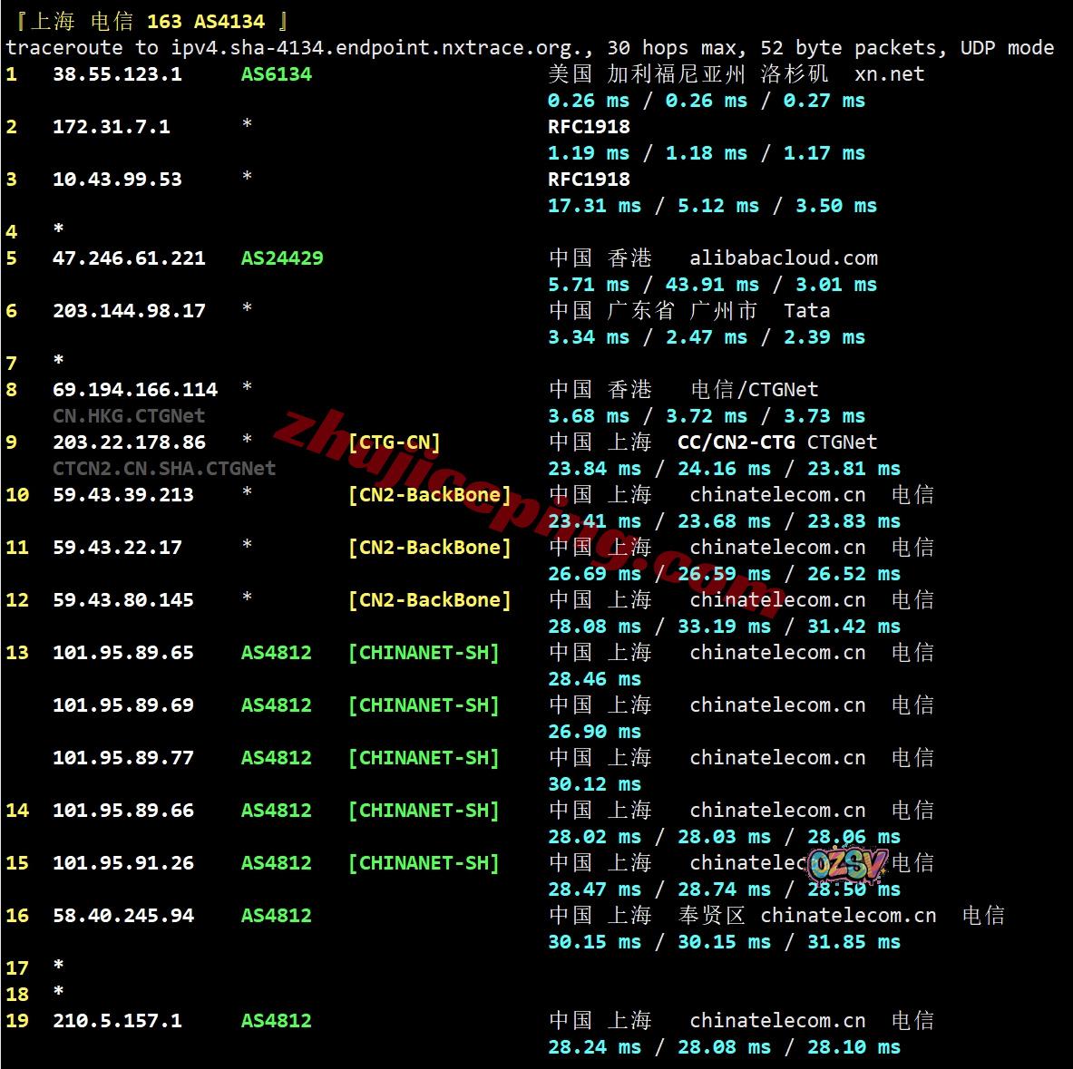Click the Tata carrier name
Image resolution: width=1073 pixels, height=1069 pixels.
coord(806,311)
